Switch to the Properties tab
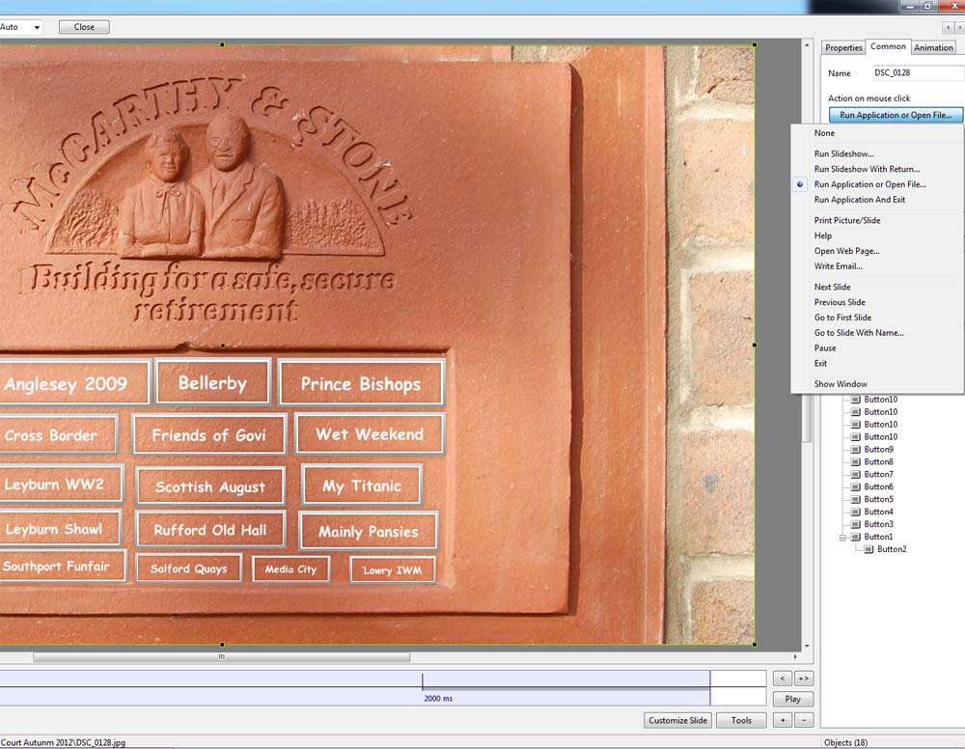This screenshot has height=749, width=965. pyautogui.click(x=843, y=47)
